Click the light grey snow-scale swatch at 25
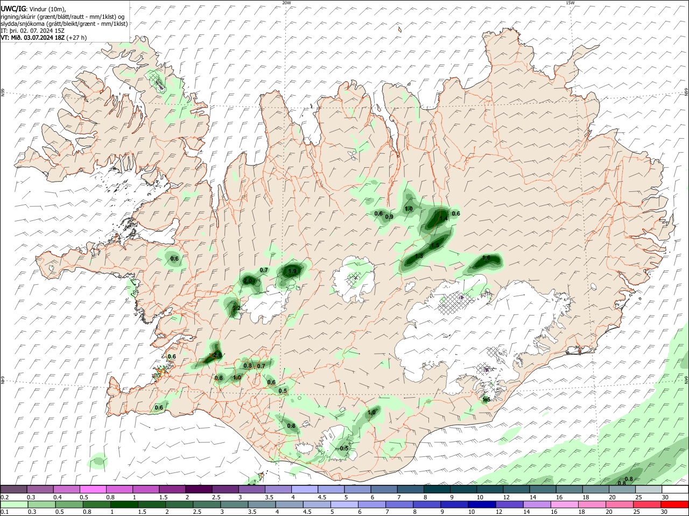The image size is (689, 516). 649,489
